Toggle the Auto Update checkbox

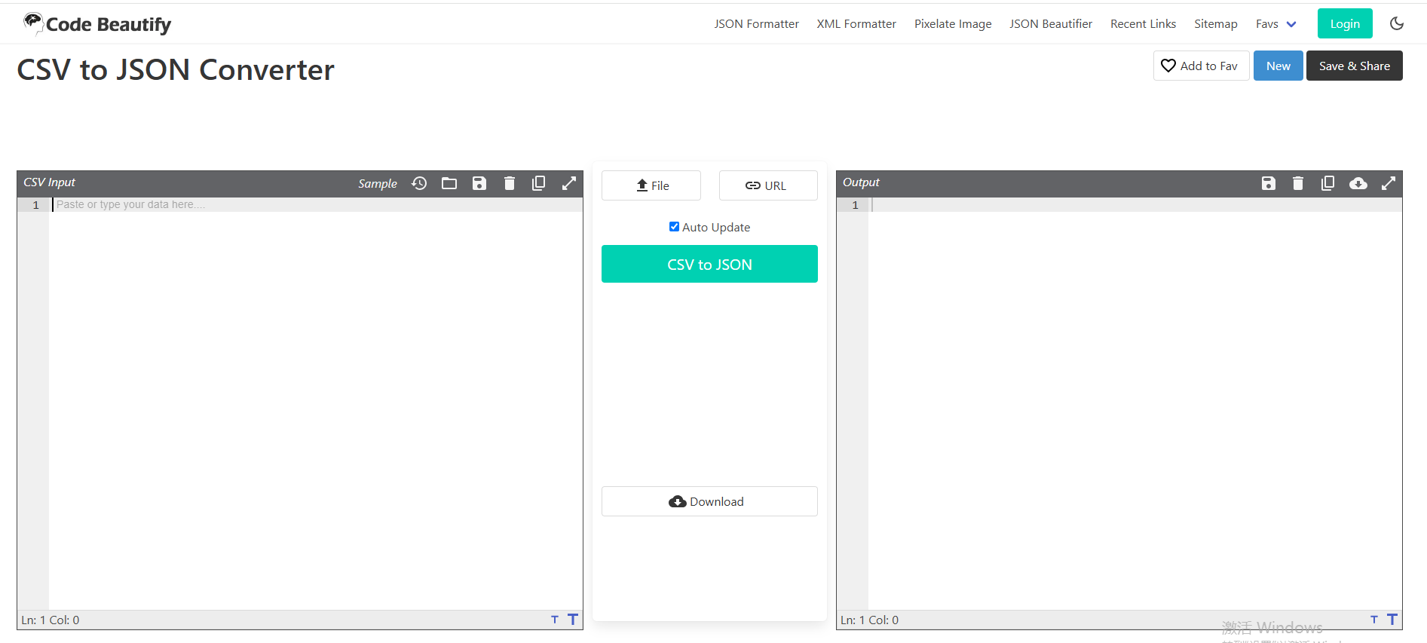(674, 227)
